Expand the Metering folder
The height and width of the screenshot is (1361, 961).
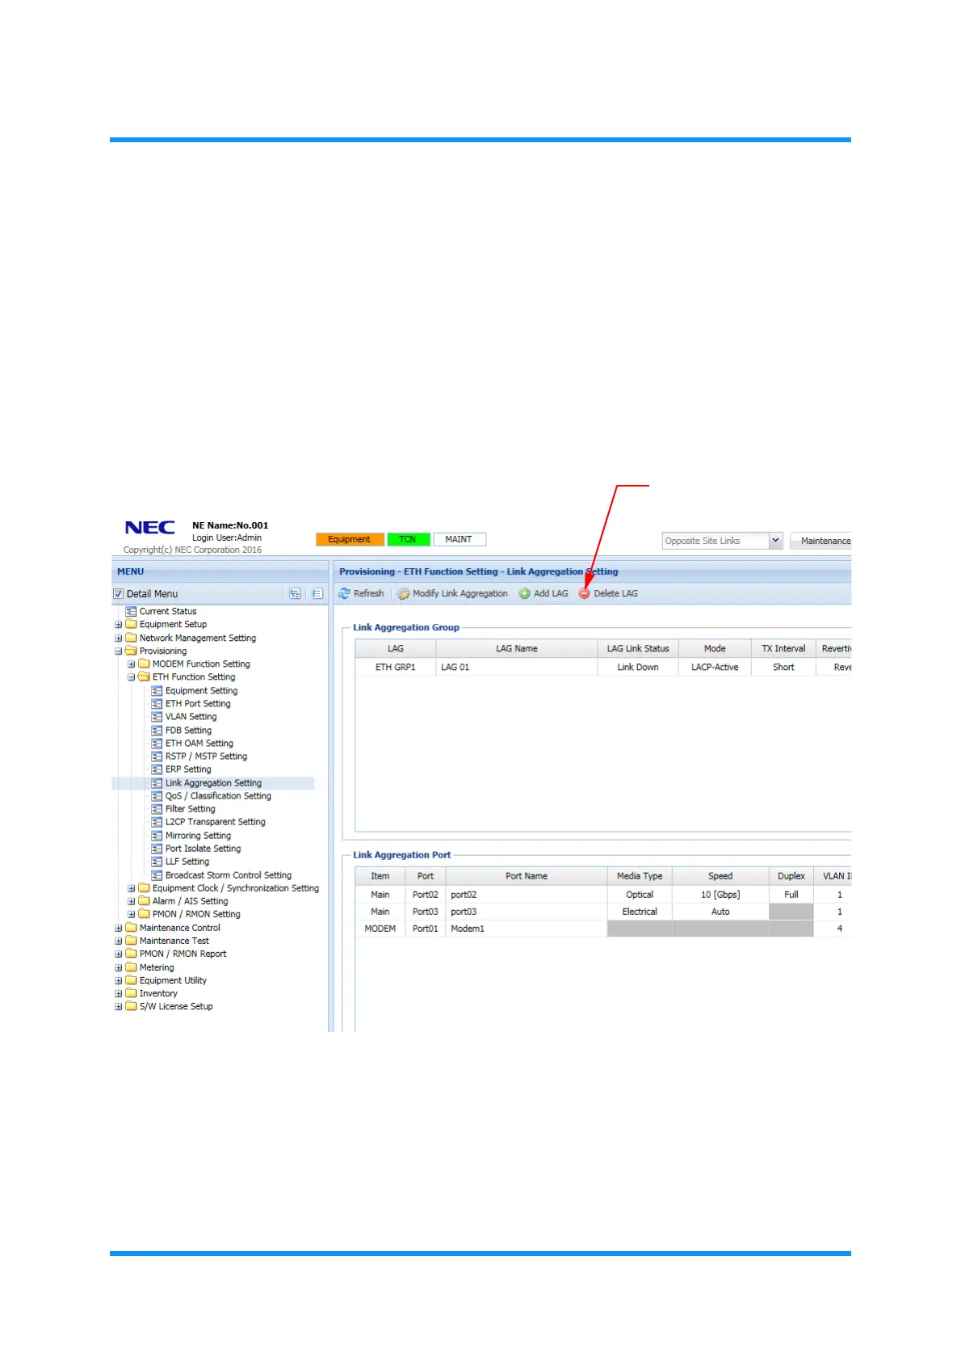tap(119, 967)
